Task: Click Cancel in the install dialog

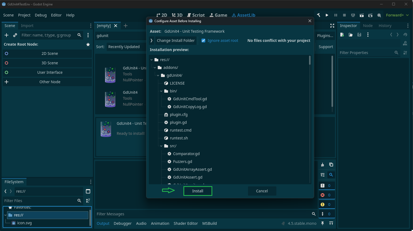Action: (262, 191)
